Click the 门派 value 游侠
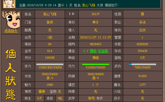The image size is (165, 102). tap(50, 22)
